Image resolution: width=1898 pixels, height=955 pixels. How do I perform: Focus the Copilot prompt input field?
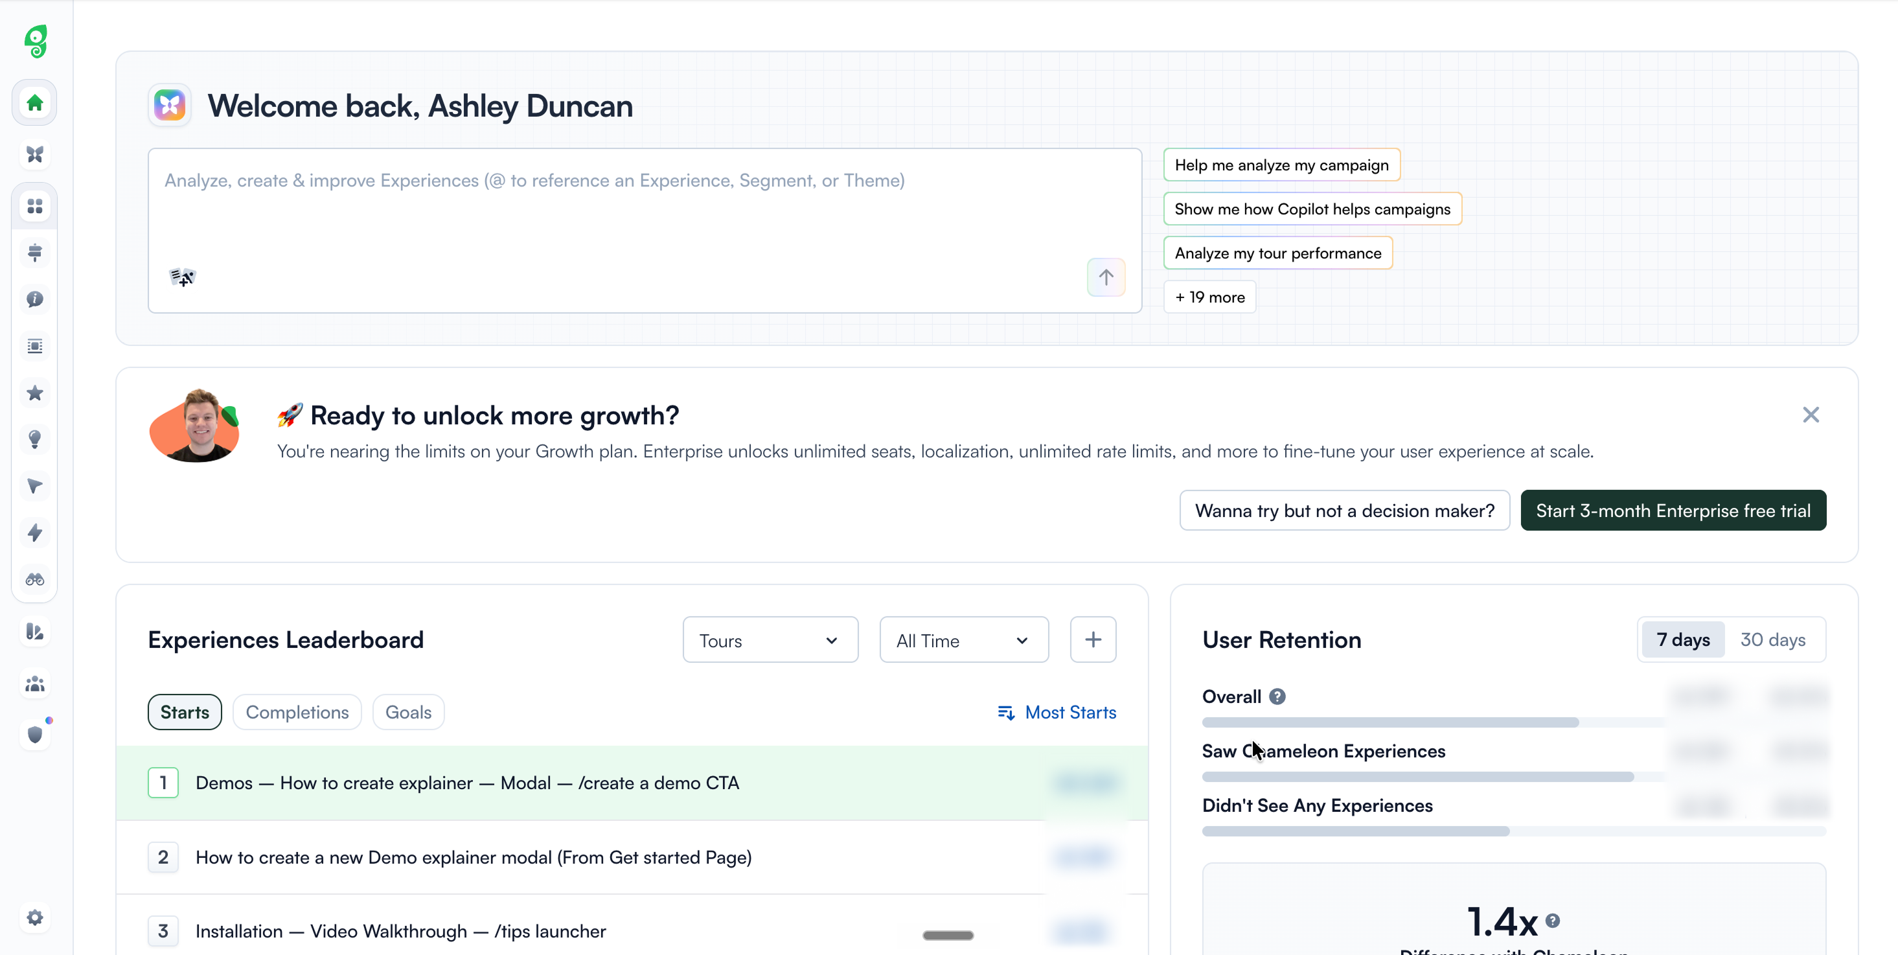click(645, 231)
